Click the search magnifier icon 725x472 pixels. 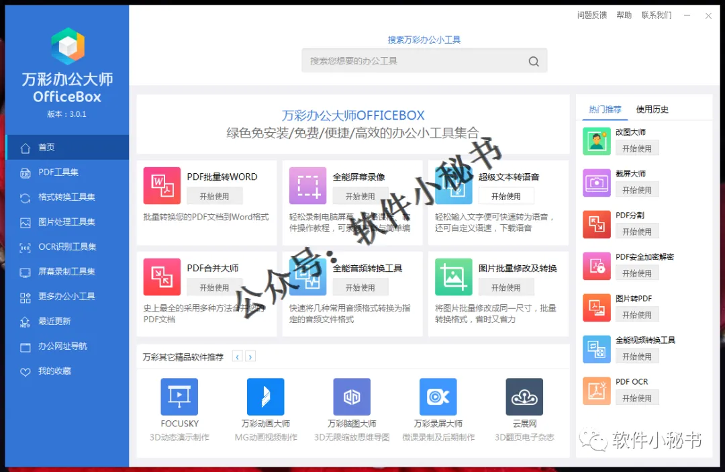(x=534, y=61)
